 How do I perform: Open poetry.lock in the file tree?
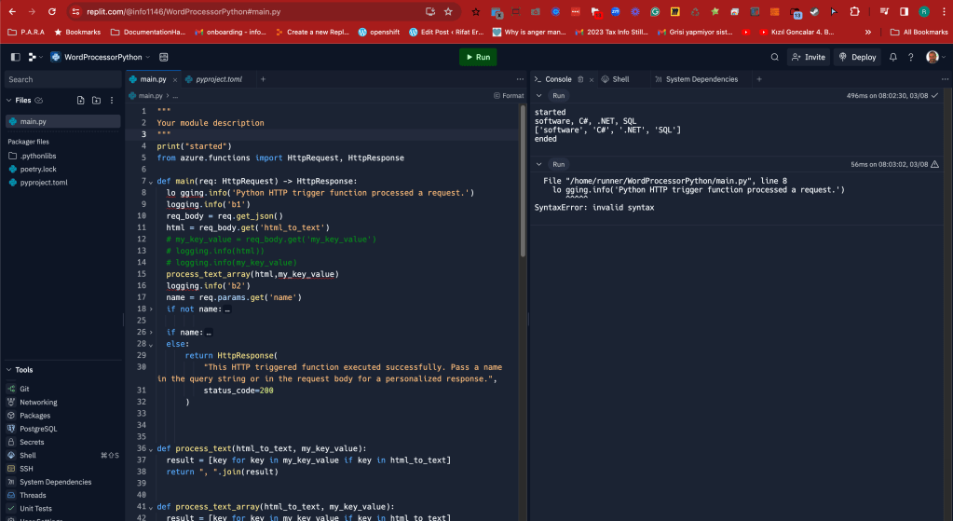point(62,169)
